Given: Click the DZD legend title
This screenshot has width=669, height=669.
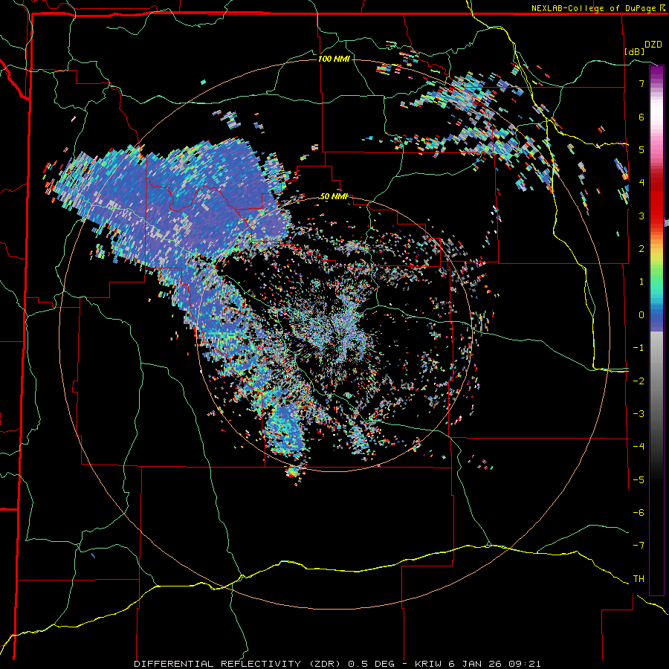Looking at the screenshot, I should (x=653, y=45).
